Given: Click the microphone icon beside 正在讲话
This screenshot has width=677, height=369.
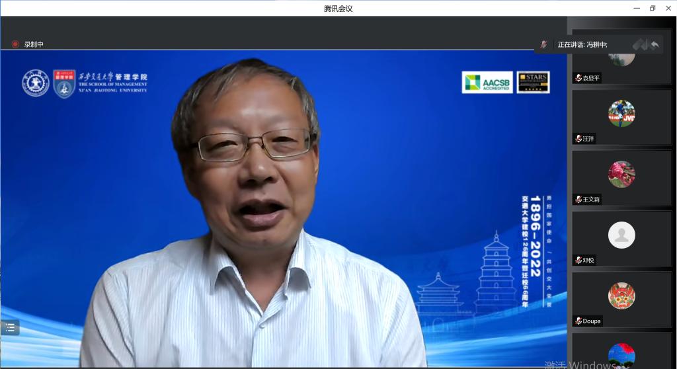Looking at the screenshot, I should click(543, 44).
